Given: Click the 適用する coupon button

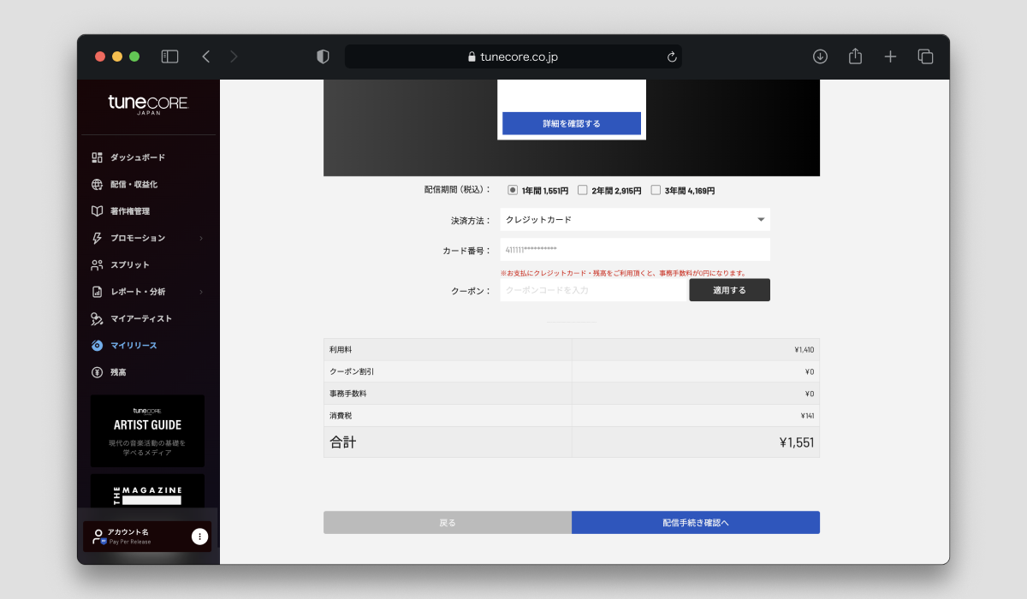Looking at the screenshot, I should [729, 290].
